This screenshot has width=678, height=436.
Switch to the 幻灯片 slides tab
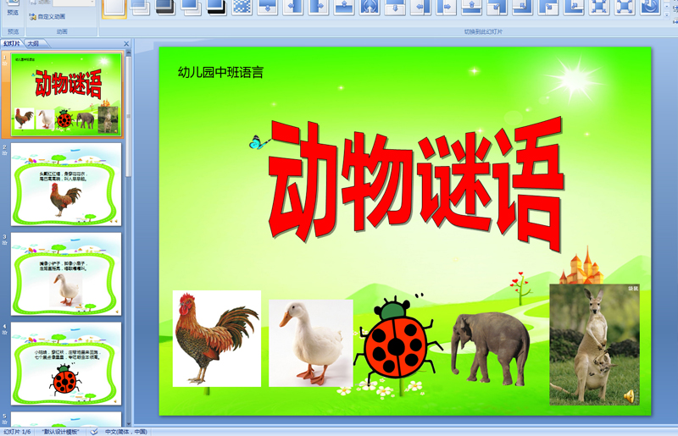pos(12,43)
